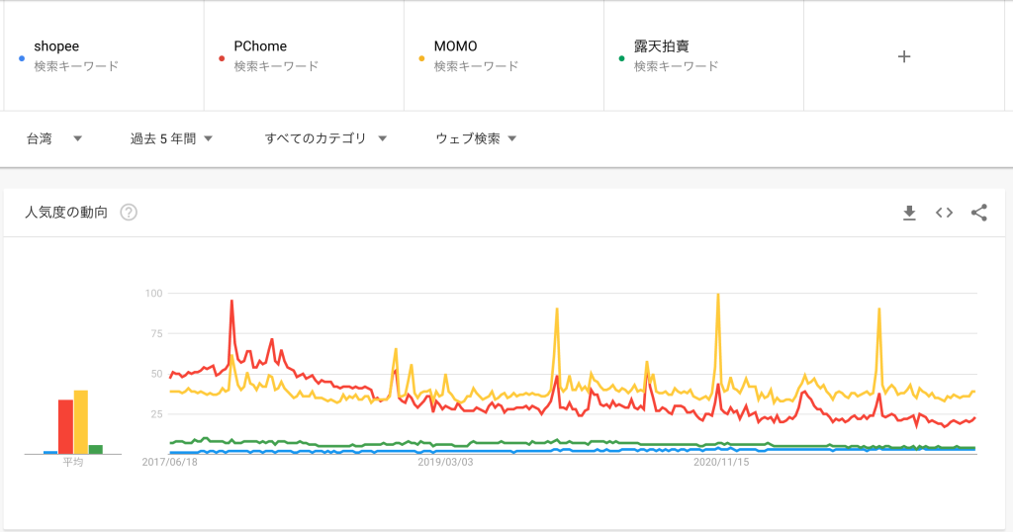
Task: Share the popularity trend chart
Action: pos(978,213)
